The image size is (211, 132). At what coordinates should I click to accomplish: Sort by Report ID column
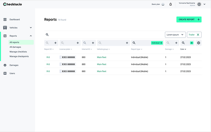(x=49, y=49)
